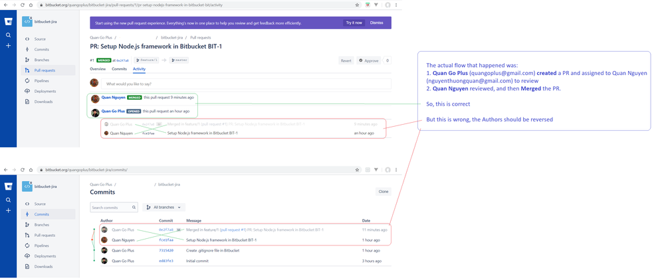Click 'Try it now' in the purple banner
Viewport: 664px width, 280px height.
pos(354,23)
